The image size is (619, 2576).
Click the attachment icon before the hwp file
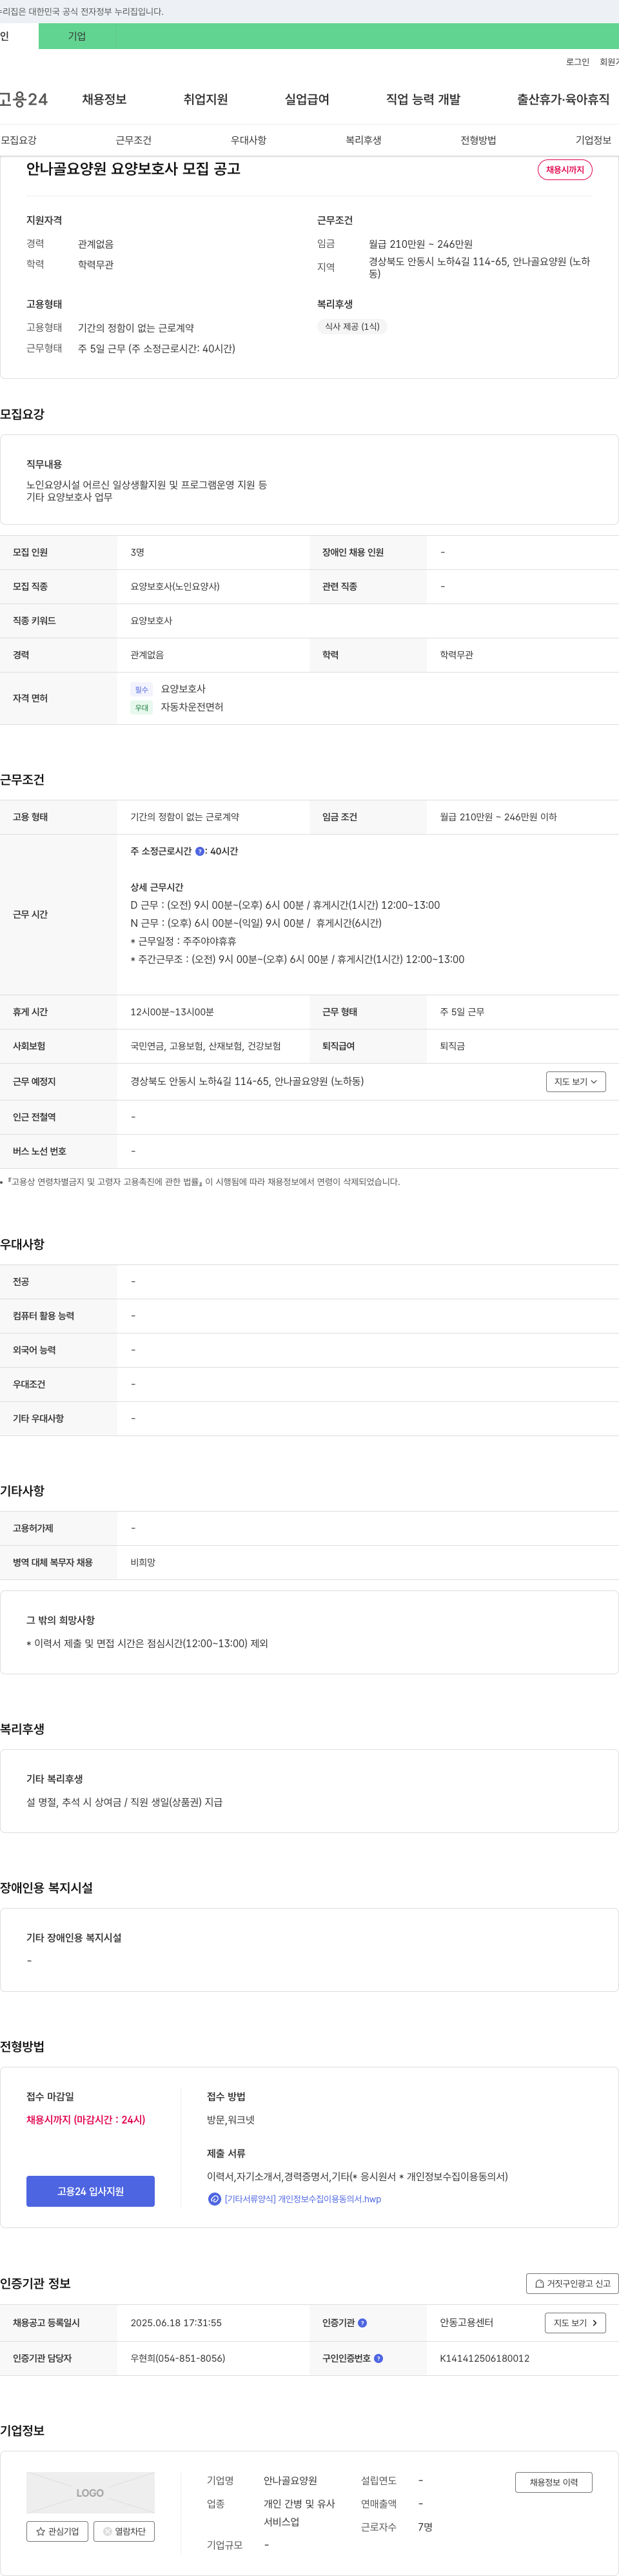pyautogui.click(x=213, y=2198)
